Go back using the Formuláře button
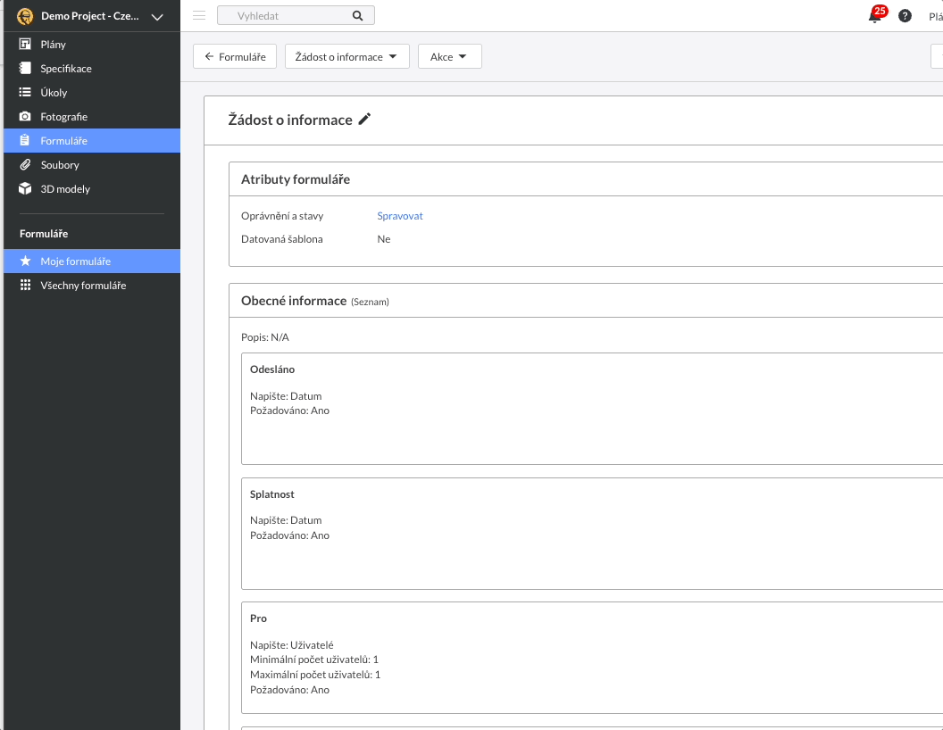The height and width of the screenshot is (730, 943). click(x=235, y=56)
